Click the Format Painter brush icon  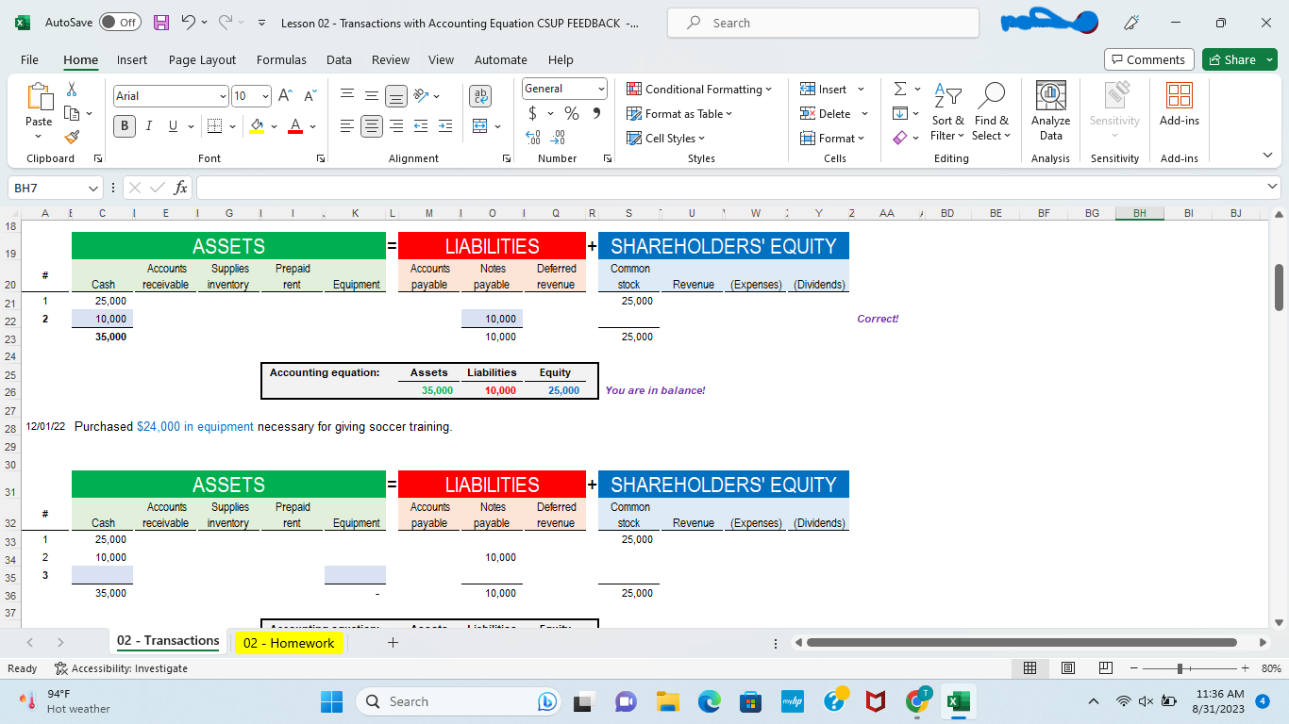tap(71, 138)
